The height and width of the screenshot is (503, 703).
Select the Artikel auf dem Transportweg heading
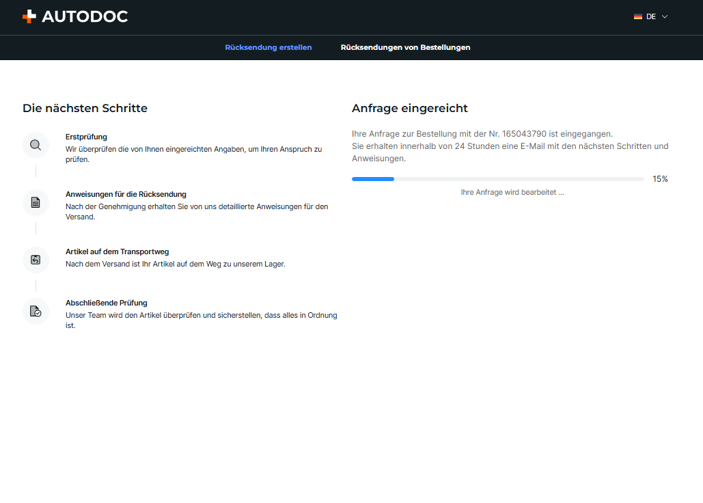coord(117,251)
